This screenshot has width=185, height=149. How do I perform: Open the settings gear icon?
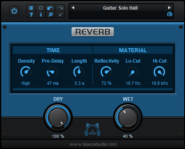coord(41,8)
